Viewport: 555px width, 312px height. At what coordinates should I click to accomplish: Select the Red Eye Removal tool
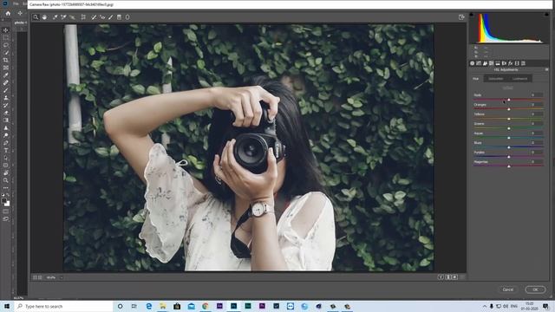102,17
